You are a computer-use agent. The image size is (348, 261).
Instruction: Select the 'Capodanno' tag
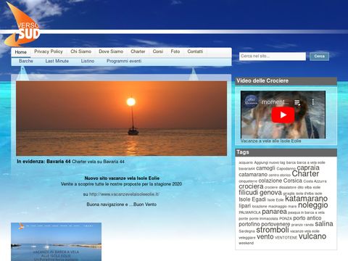286,168
